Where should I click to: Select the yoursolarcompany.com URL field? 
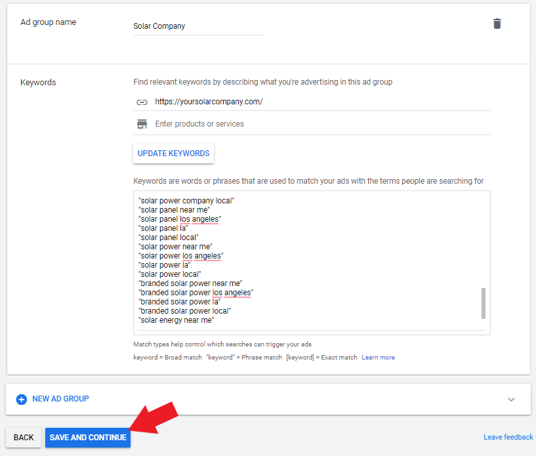tap(209, 102)
